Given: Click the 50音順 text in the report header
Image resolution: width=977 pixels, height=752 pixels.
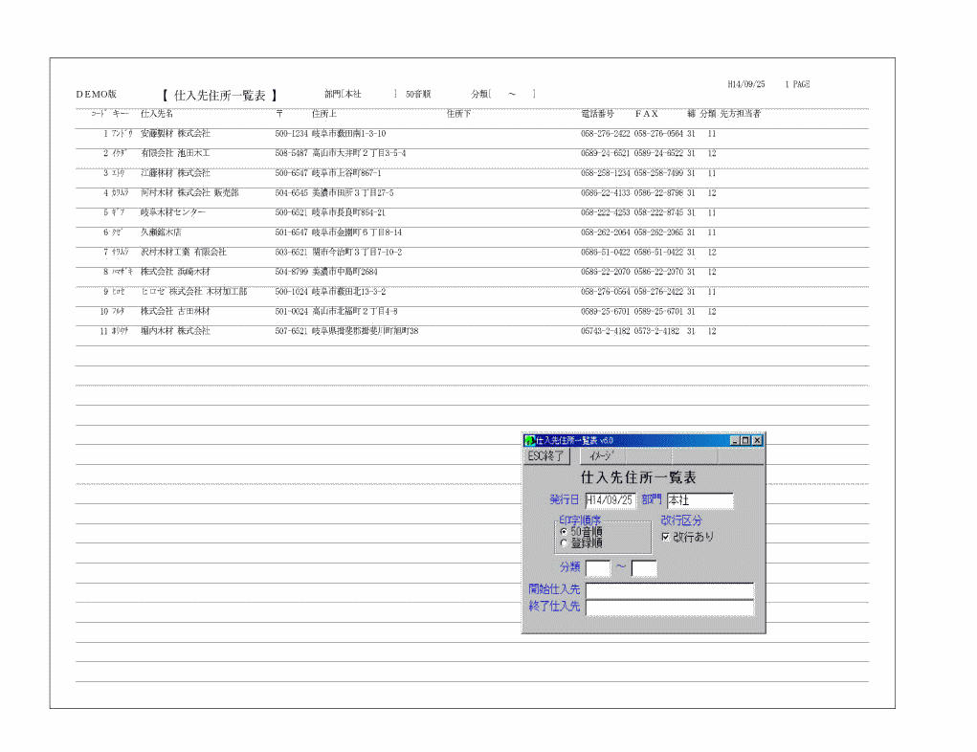Looking at the screenshot, I should (418, 94).
